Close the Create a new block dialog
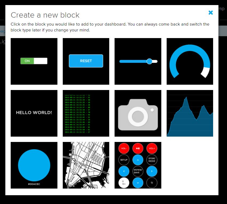This screenshot has height=204, width=227. tap(211, 13)
